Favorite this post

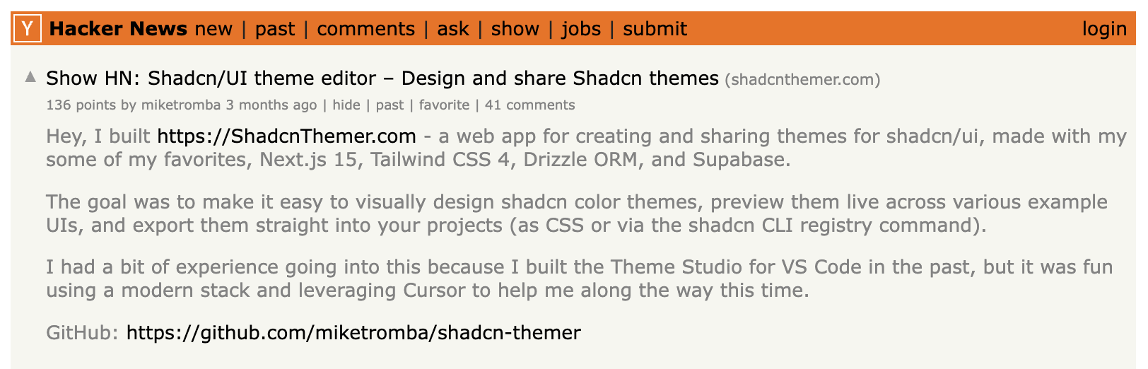click(x=444, y=105)
